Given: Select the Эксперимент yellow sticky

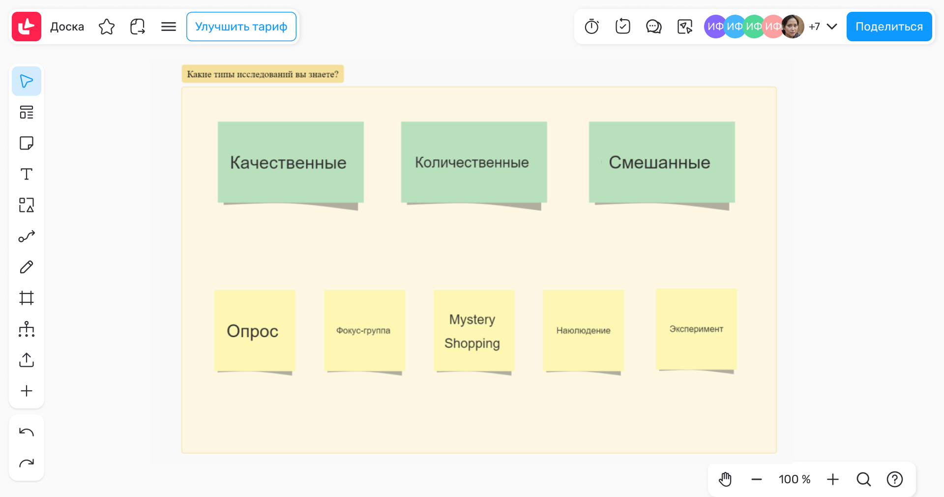Looking at the screenshot, I should click(x=697, y=329).
